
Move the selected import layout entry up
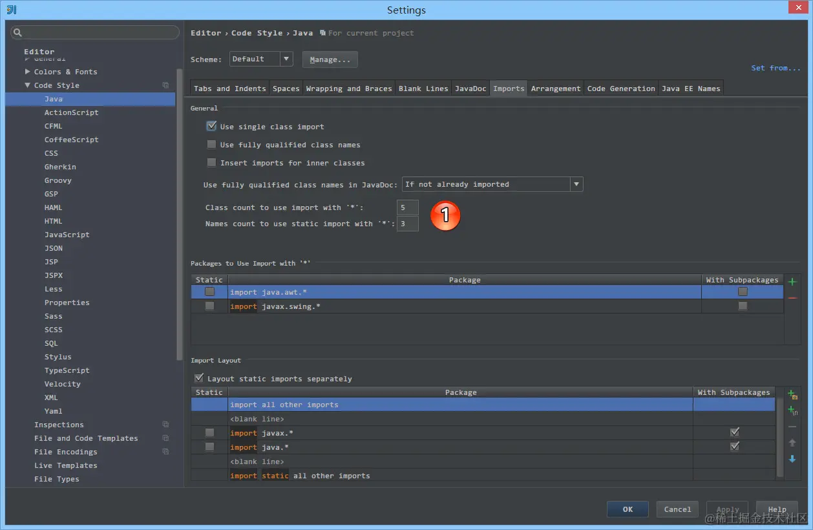(792, 442)
